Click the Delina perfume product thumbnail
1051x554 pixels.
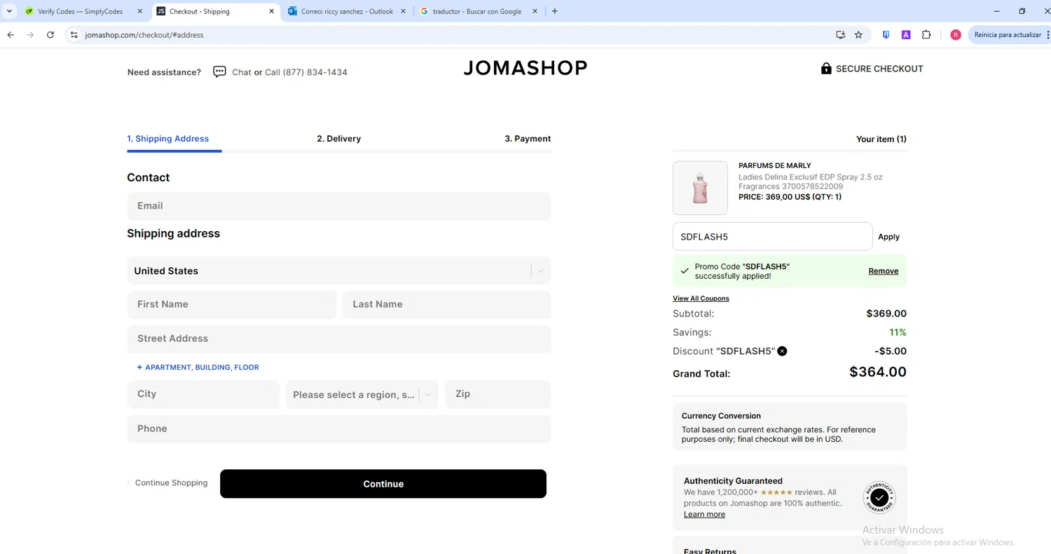coord(700,188)
